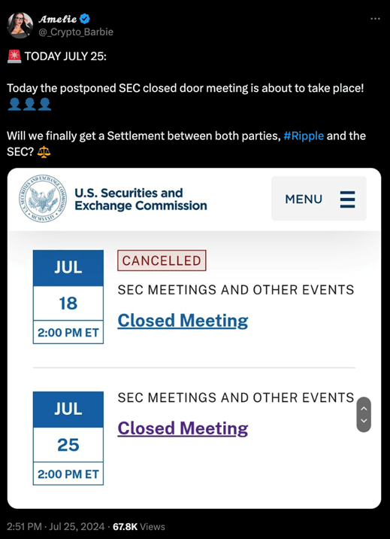Image resolution: width=390 pixels, height=539 pixels.
Task: Click the 67.8K Views count
Action: tap(138, 526)
